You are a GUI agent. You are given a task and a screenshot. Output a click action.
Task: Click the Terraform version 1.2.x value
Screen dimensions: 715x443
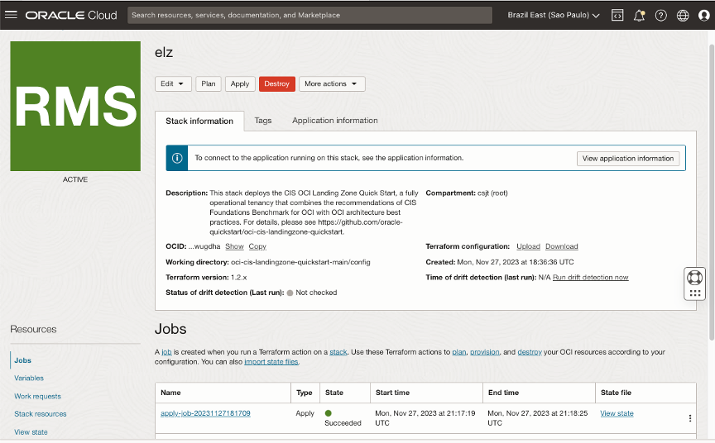238,277
